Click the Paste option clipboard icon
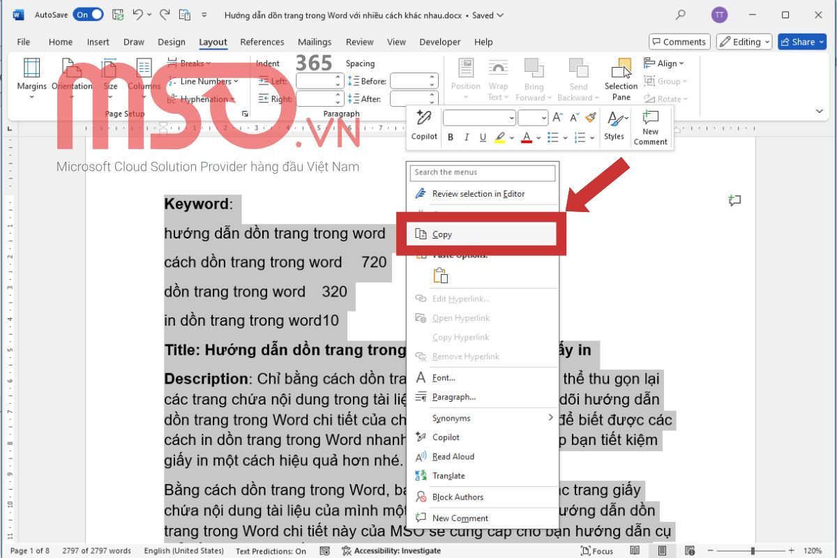 [x=440, y=276]
